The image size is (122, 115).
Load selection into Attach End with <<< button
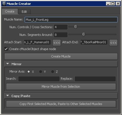(x=113, y=43)
